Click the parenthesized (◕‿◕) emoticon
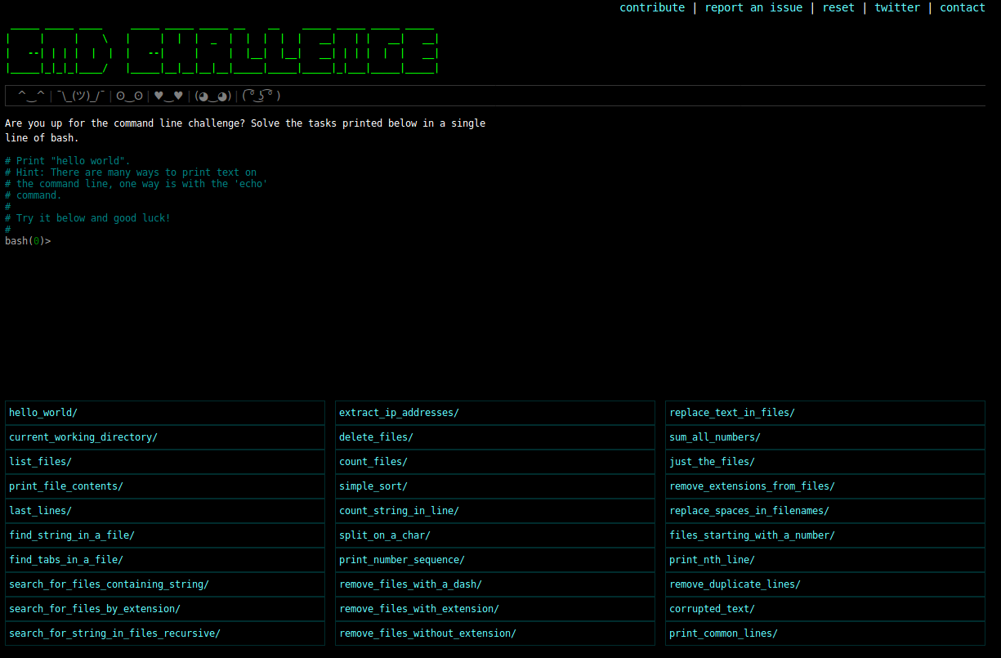Viewport: 1001px width, 658px height. pos(212,96)
